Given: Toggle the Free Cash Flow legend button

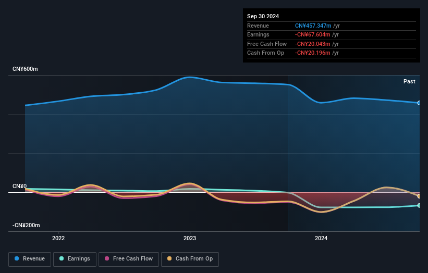Looking at the screenshot, I should tap(129, 259).
